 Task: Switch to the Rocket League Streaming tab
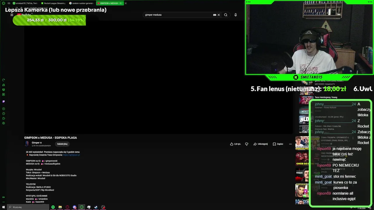53,3
